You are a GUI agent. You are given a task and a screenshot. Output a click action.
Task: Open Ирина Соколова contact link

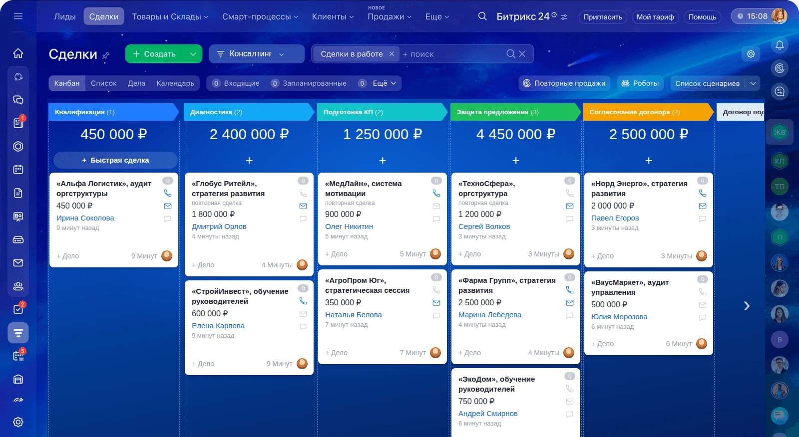(85, 218)
